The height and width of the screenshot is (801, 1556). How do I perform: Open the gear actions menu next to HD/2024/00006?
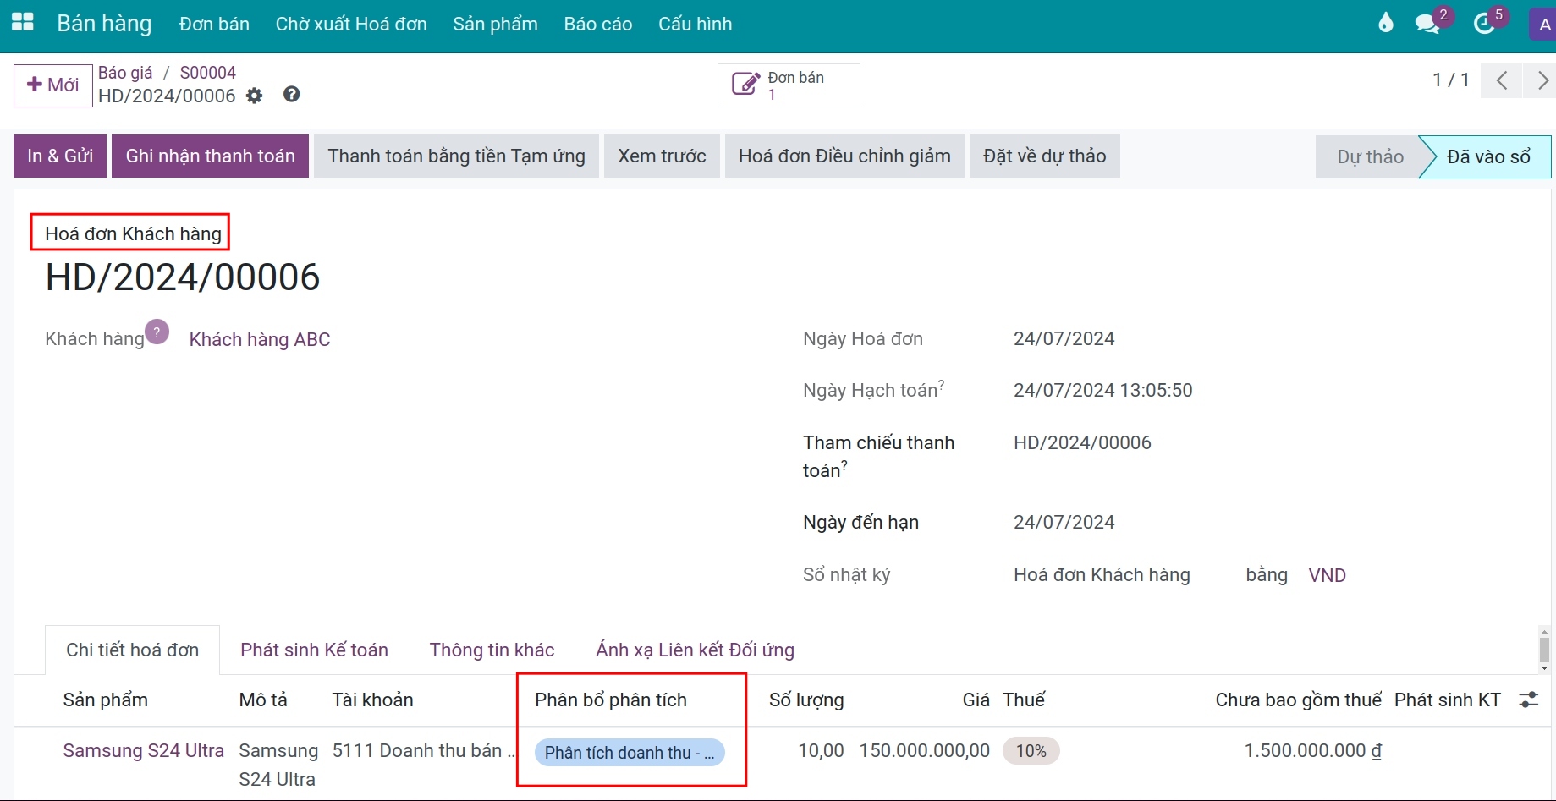[x=254, y=96]
